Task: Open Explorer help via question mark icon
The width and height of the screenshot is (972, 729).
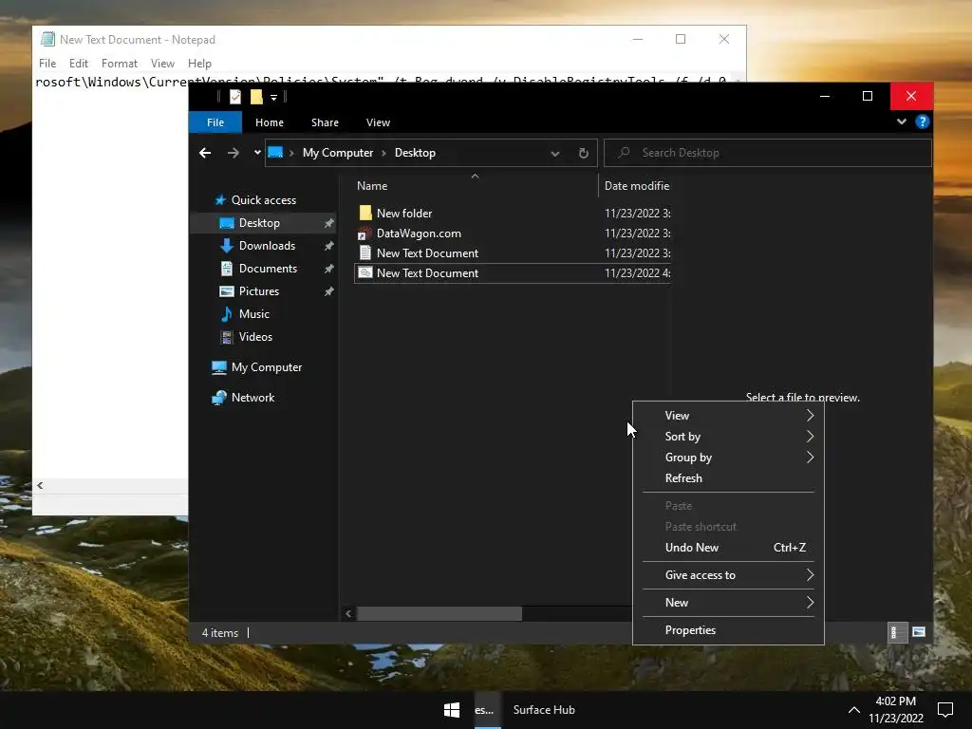Action: coord(923,121)
